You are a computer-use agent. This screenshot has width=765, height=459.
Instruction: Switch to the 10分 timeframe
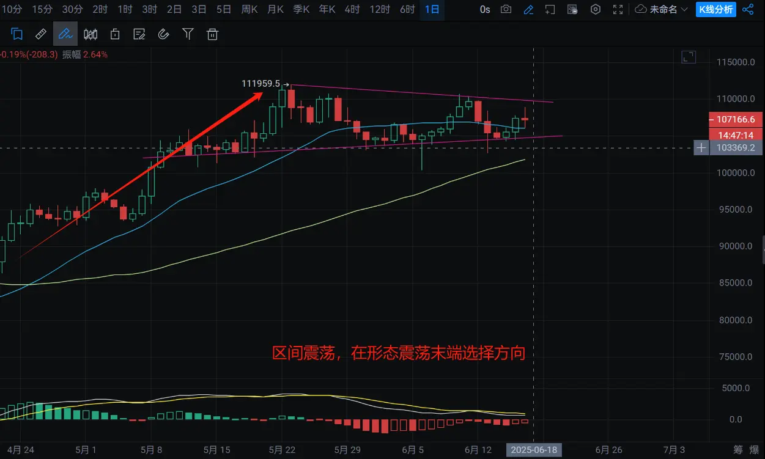(x=12, y=9)
